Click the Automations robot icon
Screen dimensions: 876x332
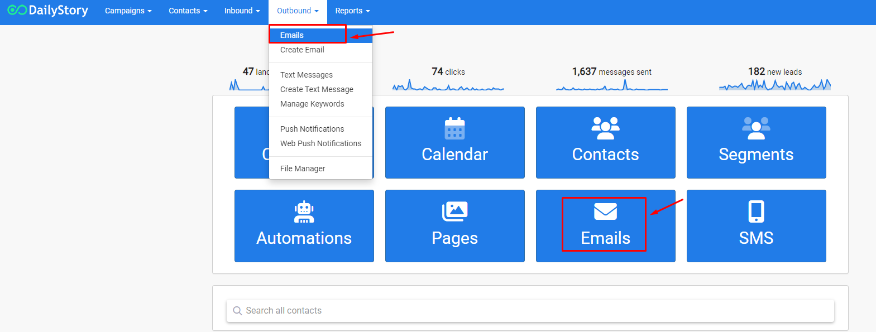[x=304, y=212]
